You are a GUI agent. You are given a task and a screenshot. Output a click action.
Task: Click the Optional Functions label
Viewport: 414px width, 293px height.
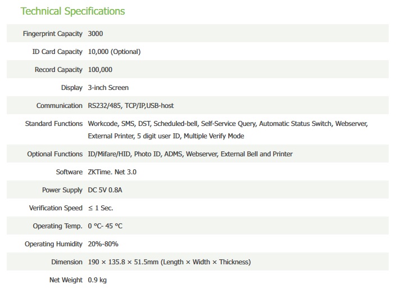click(x=54, y=154)
